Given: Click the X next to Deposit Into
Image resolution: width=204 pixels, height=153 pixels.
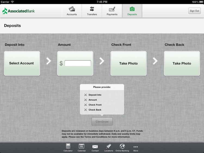Looking at the screenshot, I should (x=85, y=95).
